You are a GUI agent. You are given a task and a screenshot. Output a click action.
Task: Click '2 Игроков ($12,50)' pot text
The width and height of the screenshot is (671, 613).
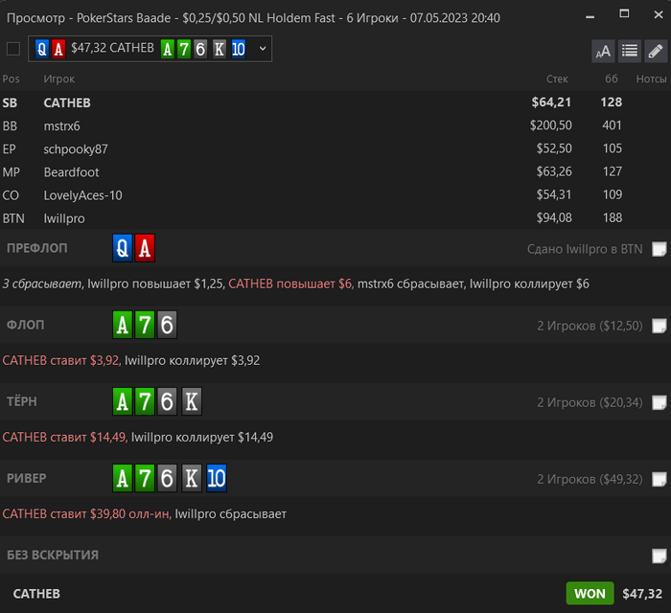[x=590, y=326]
